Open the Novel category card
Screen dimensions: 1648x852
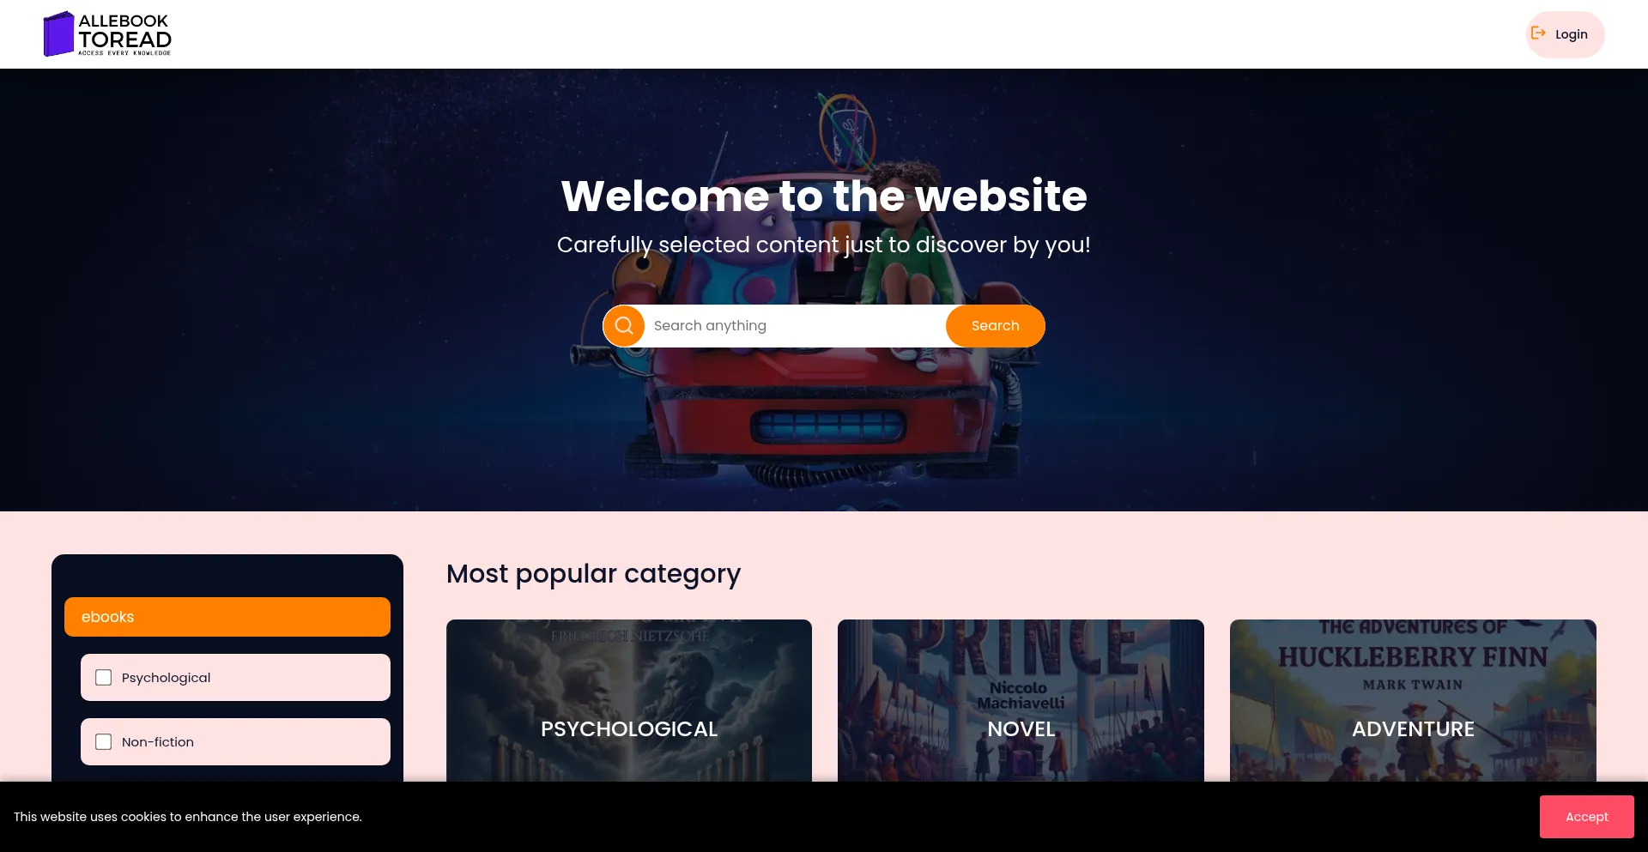click(1021, 701)
